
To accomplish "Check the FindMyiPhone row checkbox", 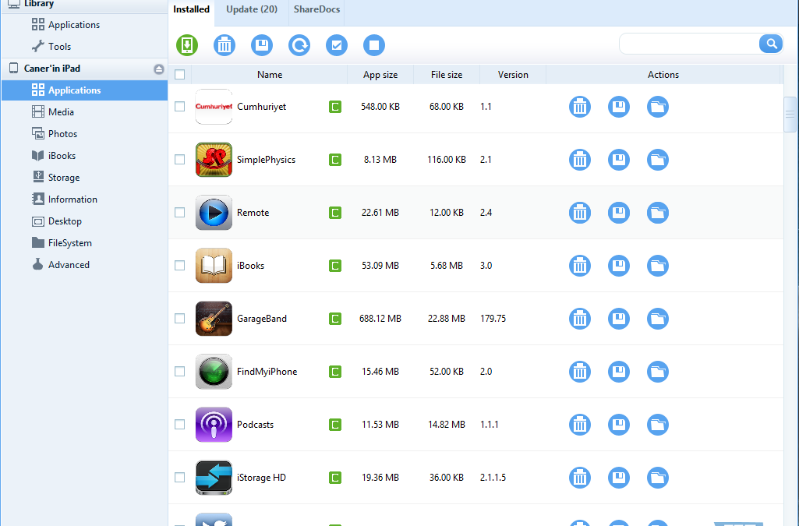I will [180, 371].
